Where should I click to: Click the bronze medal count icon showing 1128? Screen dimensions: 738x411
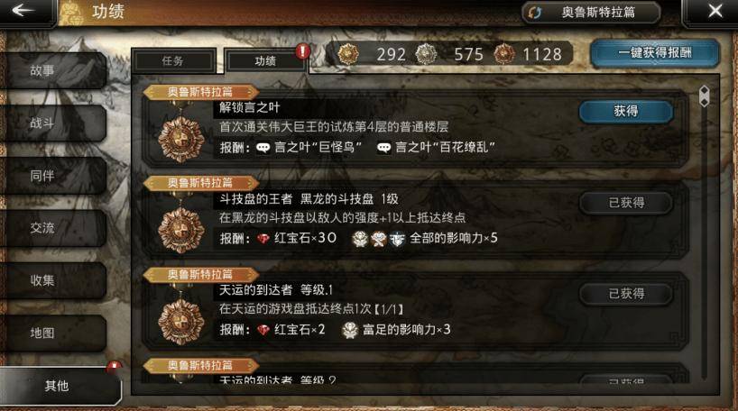pos(504,54)
